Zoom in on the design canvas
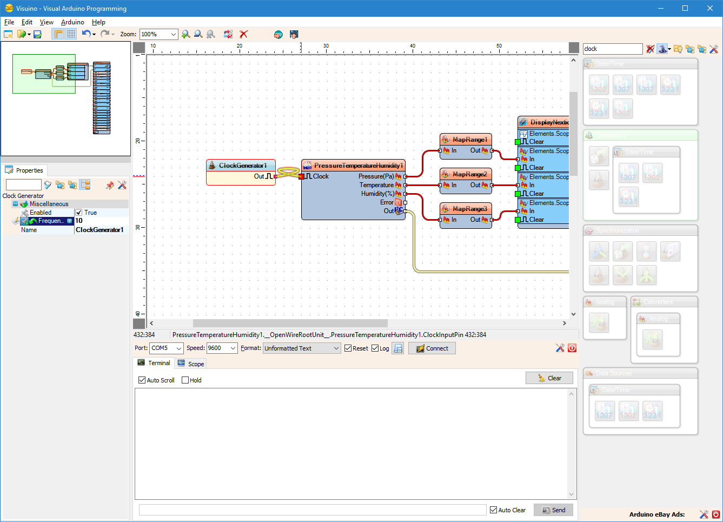 tap(185, 34)
